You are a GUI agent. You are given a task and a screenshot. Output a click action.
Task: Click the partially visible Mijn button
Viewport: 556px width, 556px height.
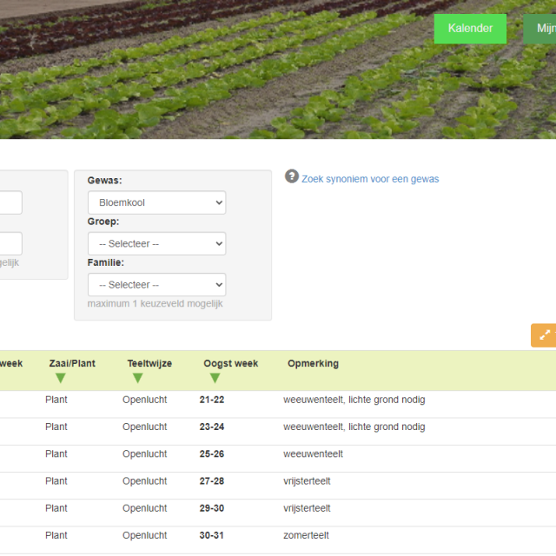click(x=540, y=29)
